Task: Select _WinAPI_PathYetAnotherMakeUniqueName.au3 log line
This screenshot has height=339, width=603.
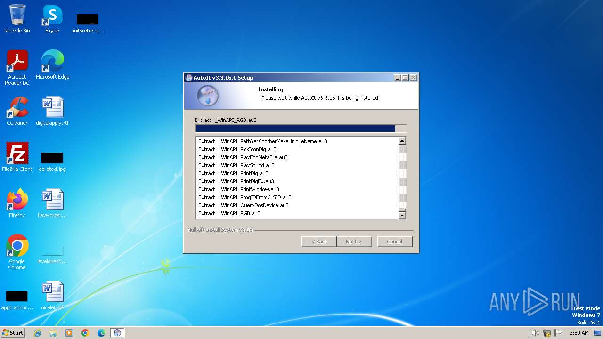Action: click(262, 141)
